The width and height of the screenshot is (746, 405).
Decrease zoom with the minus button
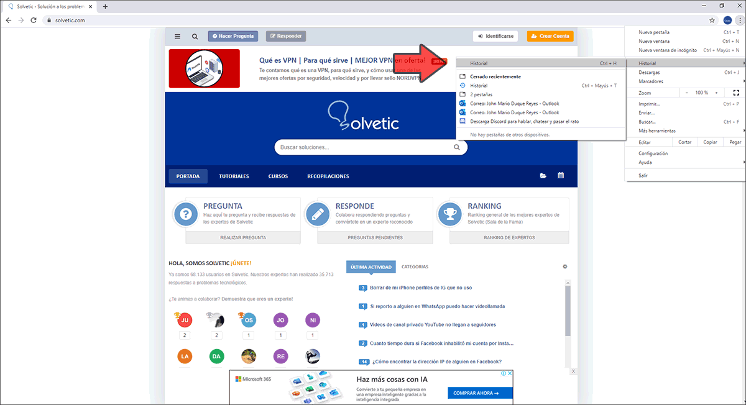tap(687, 93)
